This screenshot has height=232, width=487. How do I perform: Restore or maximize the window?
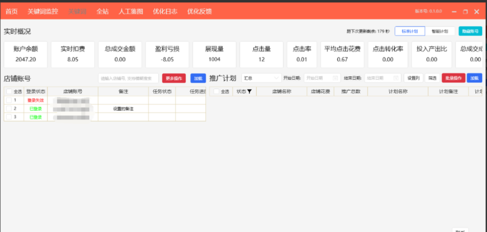click(x=465, y=12)
